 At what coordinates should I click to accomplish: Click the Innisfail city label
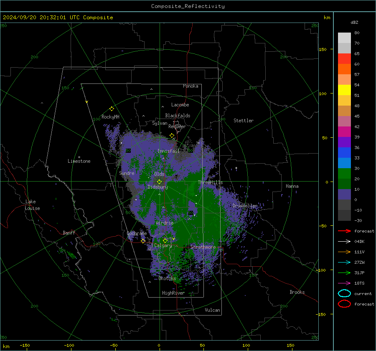[x=168, y=151]
